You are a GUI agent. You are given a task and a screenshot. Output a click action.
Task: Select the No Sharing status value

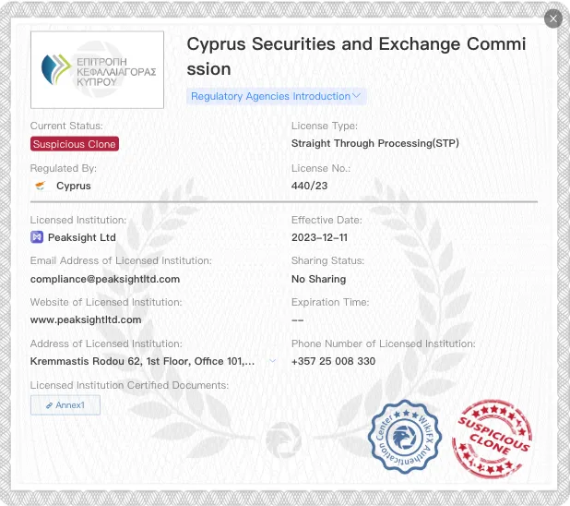point(319,279)
